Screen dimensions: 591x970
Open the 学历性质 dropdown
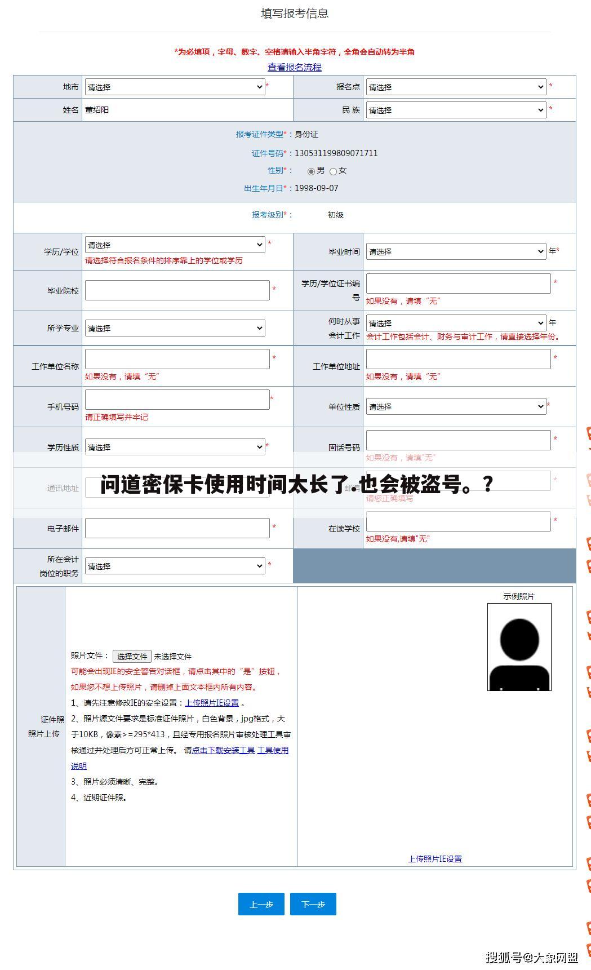coord(175,447)
